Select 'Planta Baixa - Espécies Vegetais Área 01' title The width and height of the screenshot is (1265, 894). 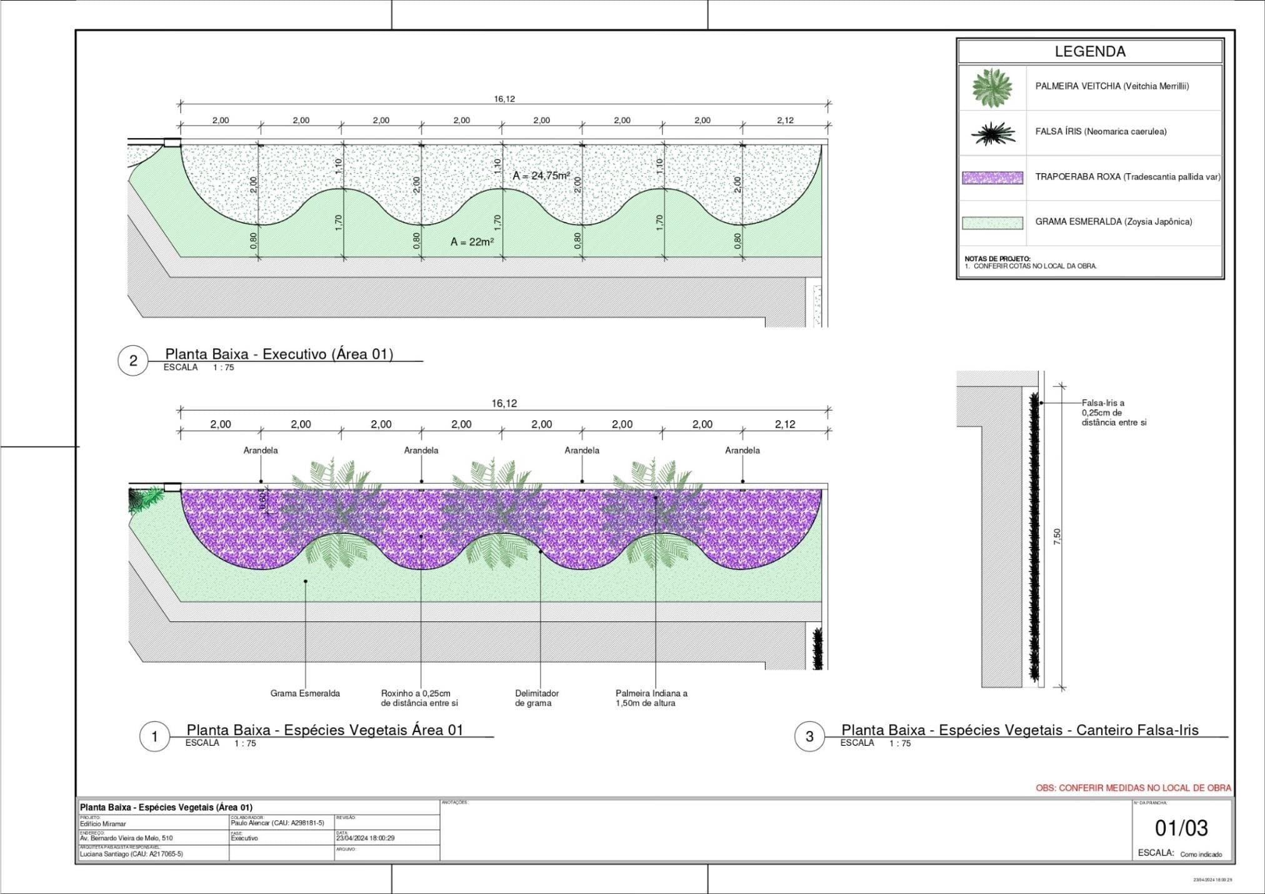325,730
